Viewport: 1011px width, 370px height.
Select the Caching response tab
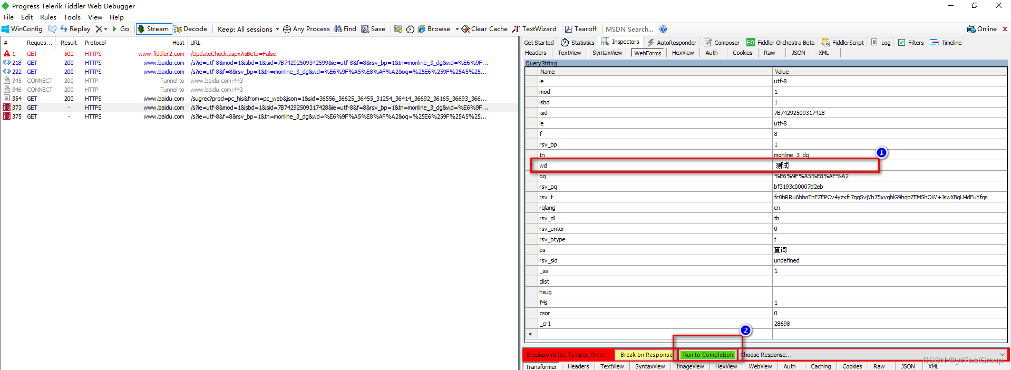[x=821, y=366]
